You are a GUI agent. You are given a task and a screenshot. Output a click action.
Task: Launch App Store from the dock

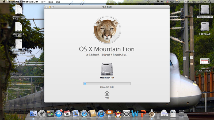[x=59, y=114]
